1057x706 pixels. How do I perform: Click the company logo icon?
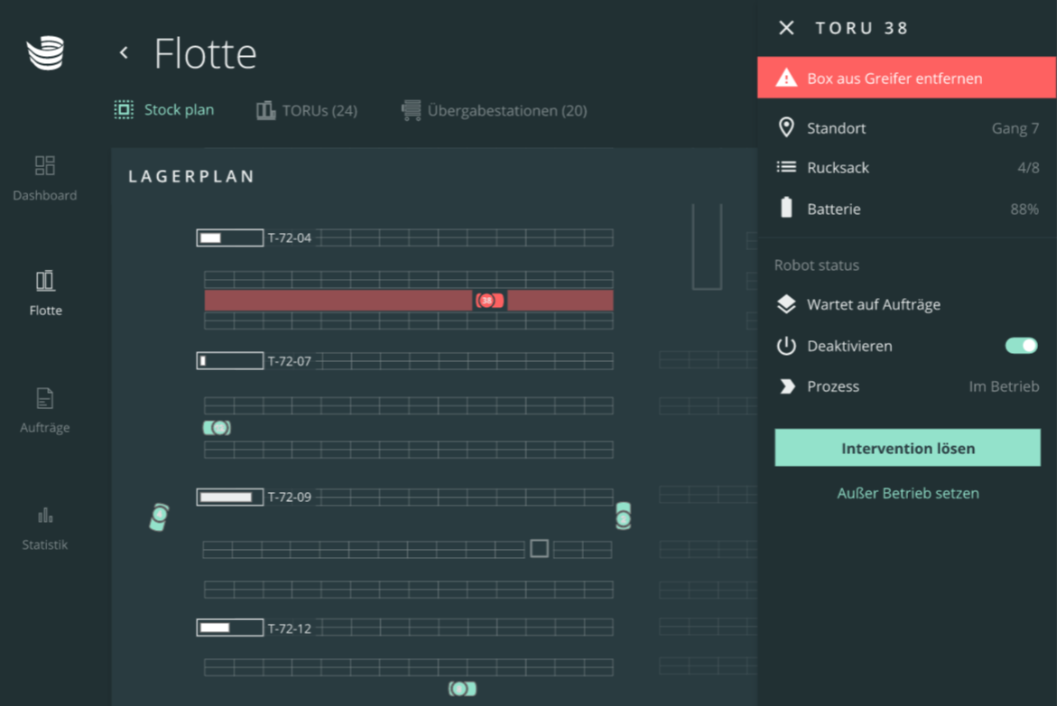pyautogui.click(x=45, y=53)
